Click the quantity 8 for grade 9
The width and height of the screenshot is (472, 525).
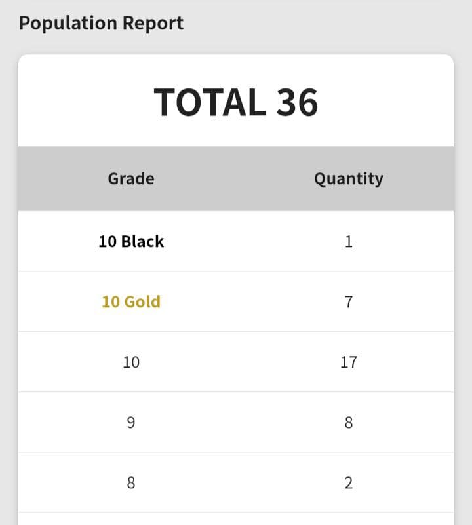click(348, 422)
